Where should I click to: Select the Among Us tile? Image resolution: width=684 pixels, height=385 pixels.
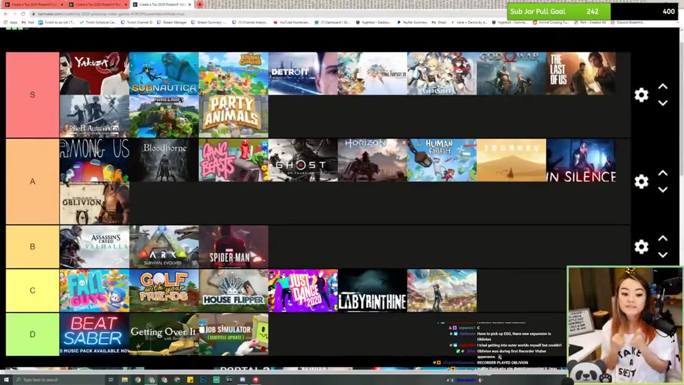95,160
